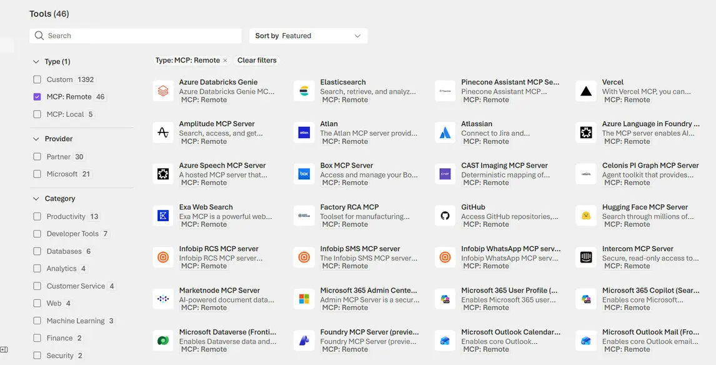Enable the Custom type checkbox
This screenshot has width=716, height=365.
pyautogui.click(x=37, y=79)
